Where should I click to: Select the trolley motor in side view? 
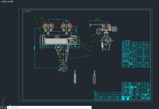114,29
